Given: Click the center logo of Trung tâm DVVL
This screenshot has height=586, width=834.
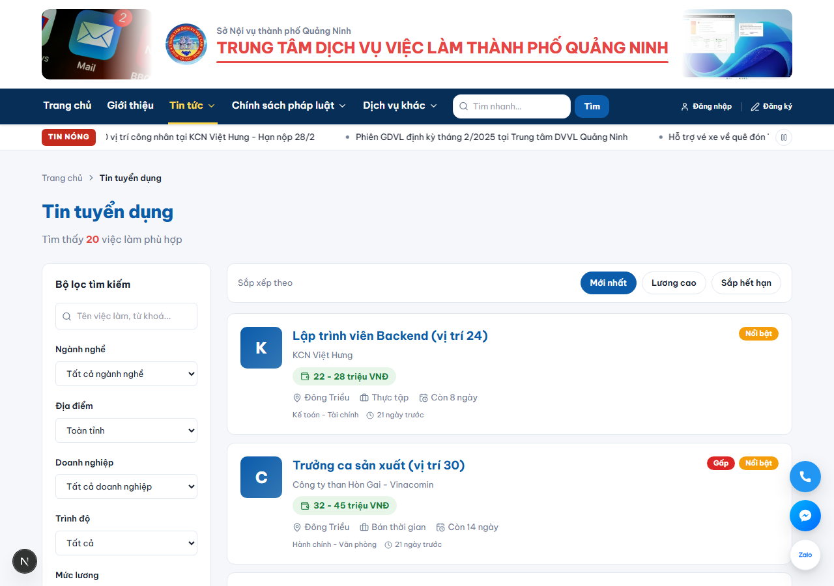Looking at the screenshot, I should [186, 44].
